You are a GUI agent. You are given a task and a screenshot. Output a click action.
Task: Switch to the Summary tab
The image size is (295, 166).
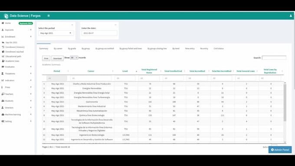[44, 49]
